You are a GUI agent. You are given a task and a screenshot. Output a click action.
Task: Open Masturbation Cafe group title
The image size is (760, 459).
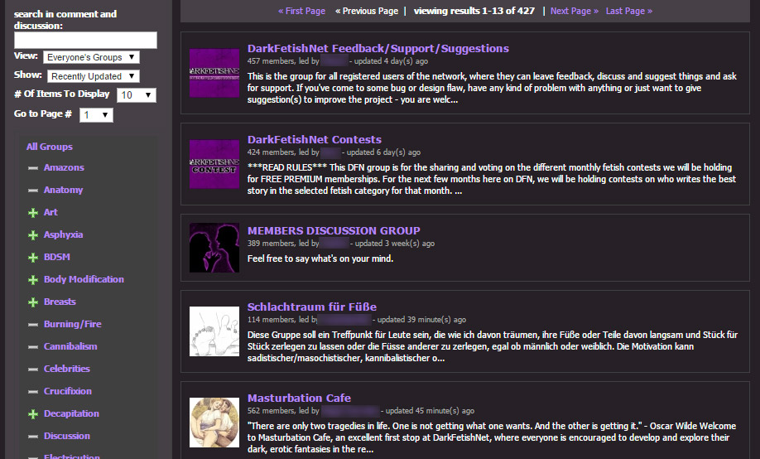pyautogui.click(x=299, y=399)
